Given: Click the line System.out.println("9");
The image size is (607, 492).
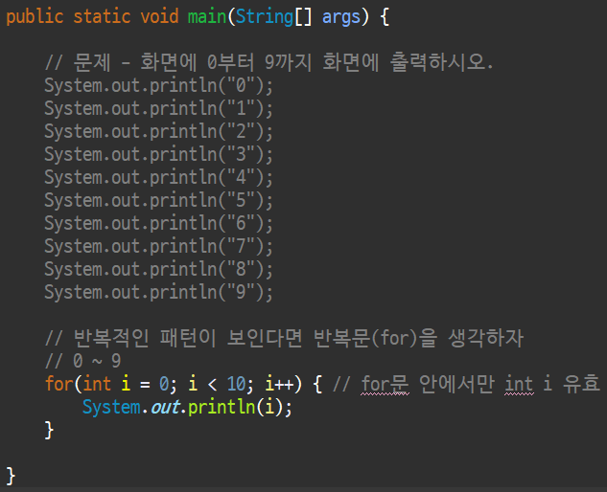Looking at the screenshot, I should (159, 293).
